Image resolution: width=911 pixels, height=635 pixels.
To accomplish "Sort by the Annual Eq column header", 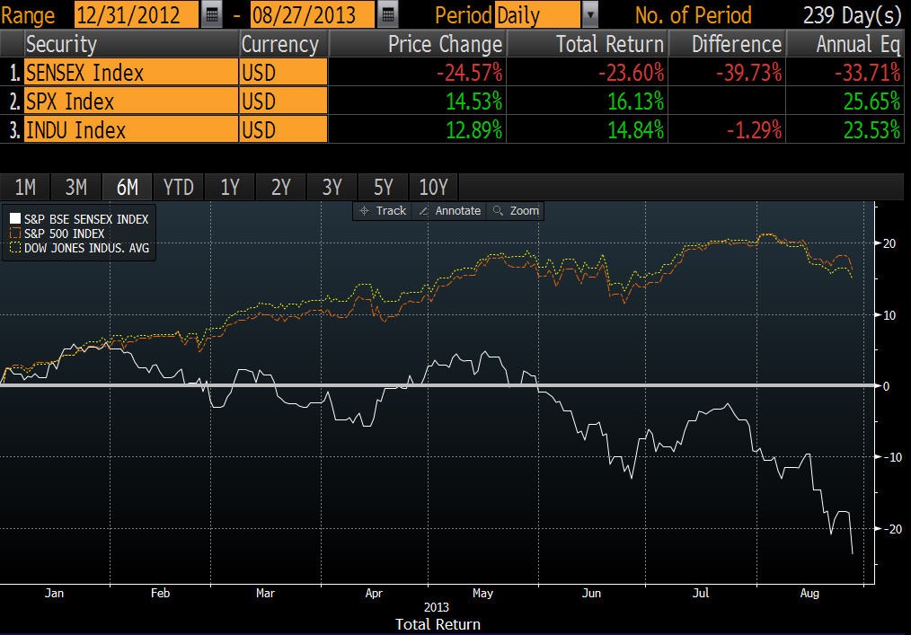I will click(x=845, y=44).
